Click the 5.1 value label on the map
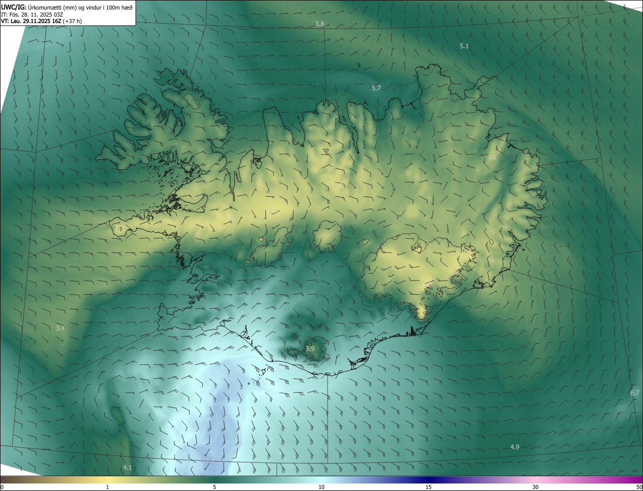This screenshot has width=643, height=491. click(464, 46)
